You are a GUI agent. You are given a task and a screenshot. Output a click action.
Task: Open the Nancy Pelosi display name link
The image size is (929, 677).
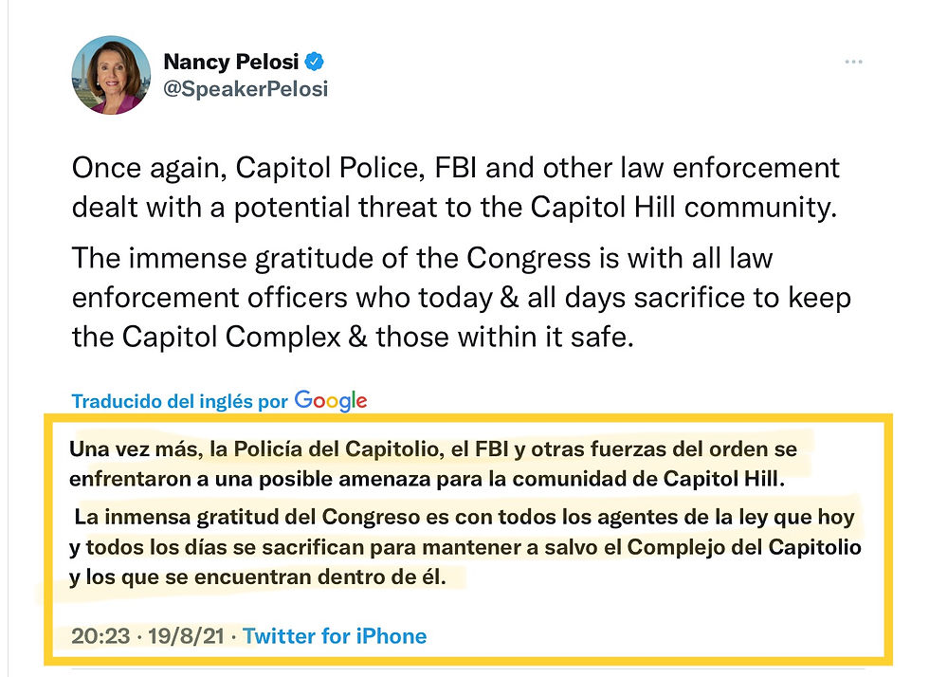[x=230, y=63]
